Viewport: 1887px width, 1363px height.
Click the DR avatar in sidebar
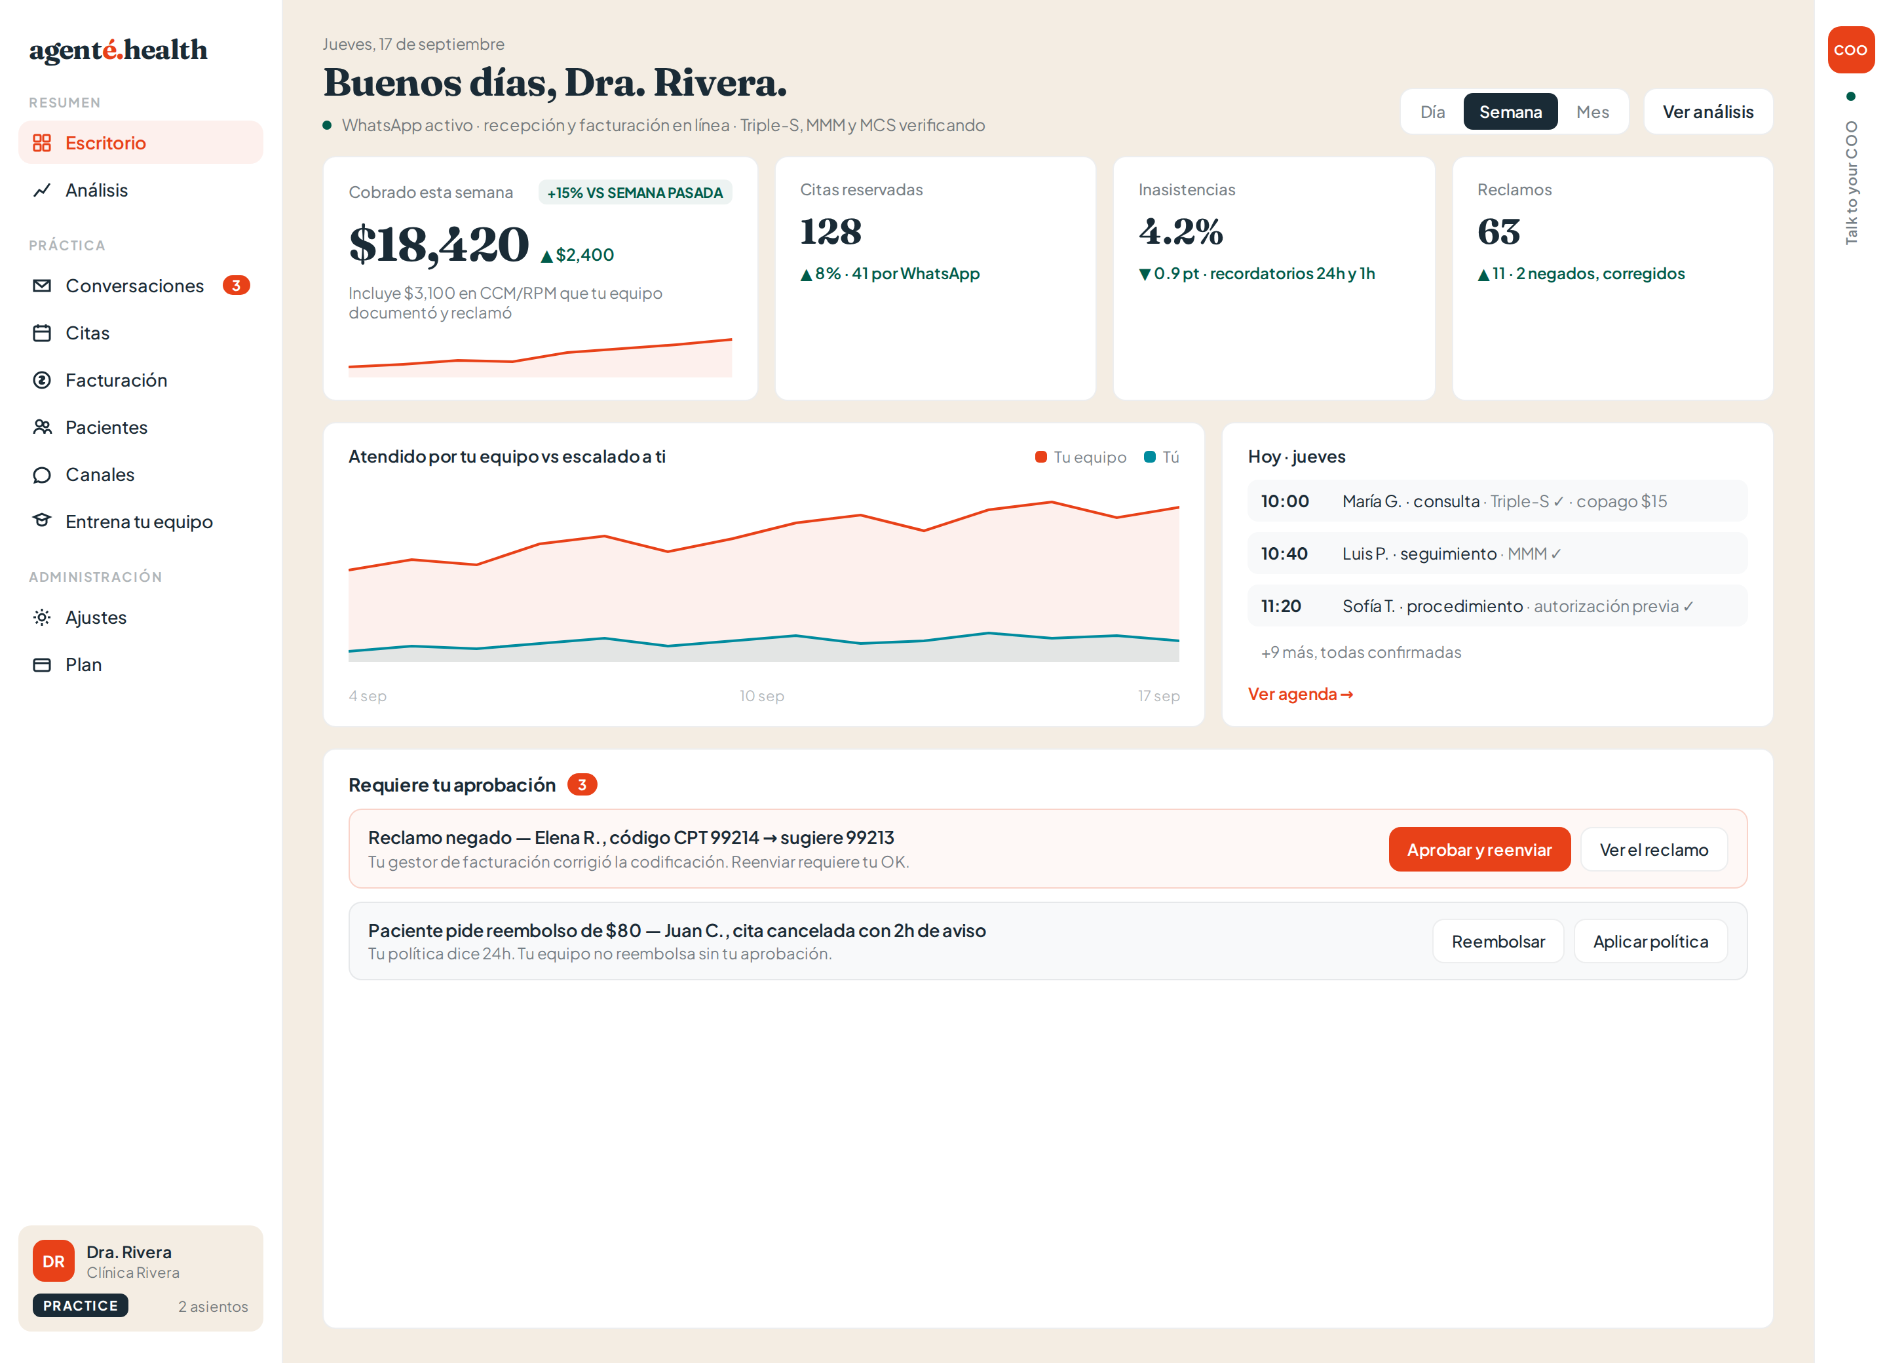[53, 1261]
